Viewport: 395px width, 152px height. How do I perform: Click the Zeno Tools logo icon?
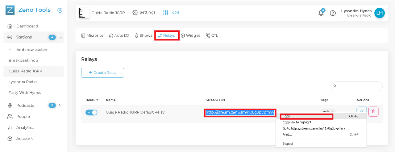coord(10,10)
